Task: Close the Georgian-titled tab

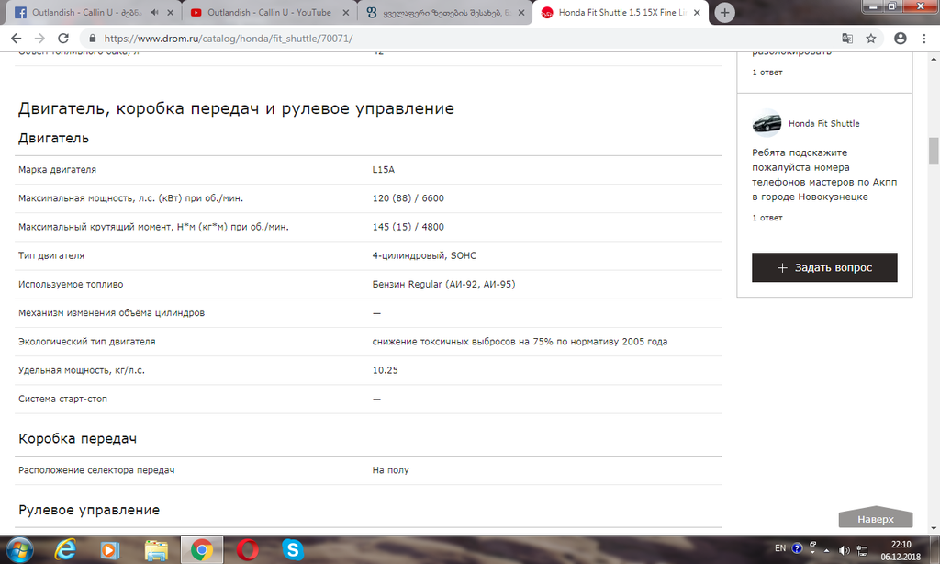Action: pos(521,12)
